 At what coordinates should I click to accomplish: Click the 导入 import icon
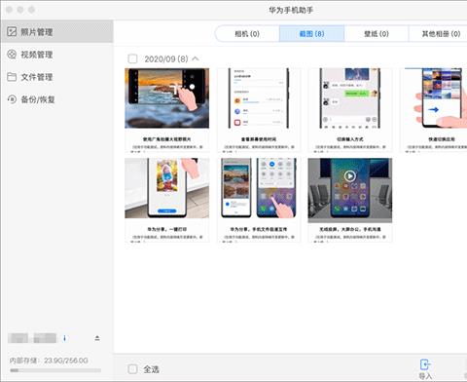pos(425,364)
